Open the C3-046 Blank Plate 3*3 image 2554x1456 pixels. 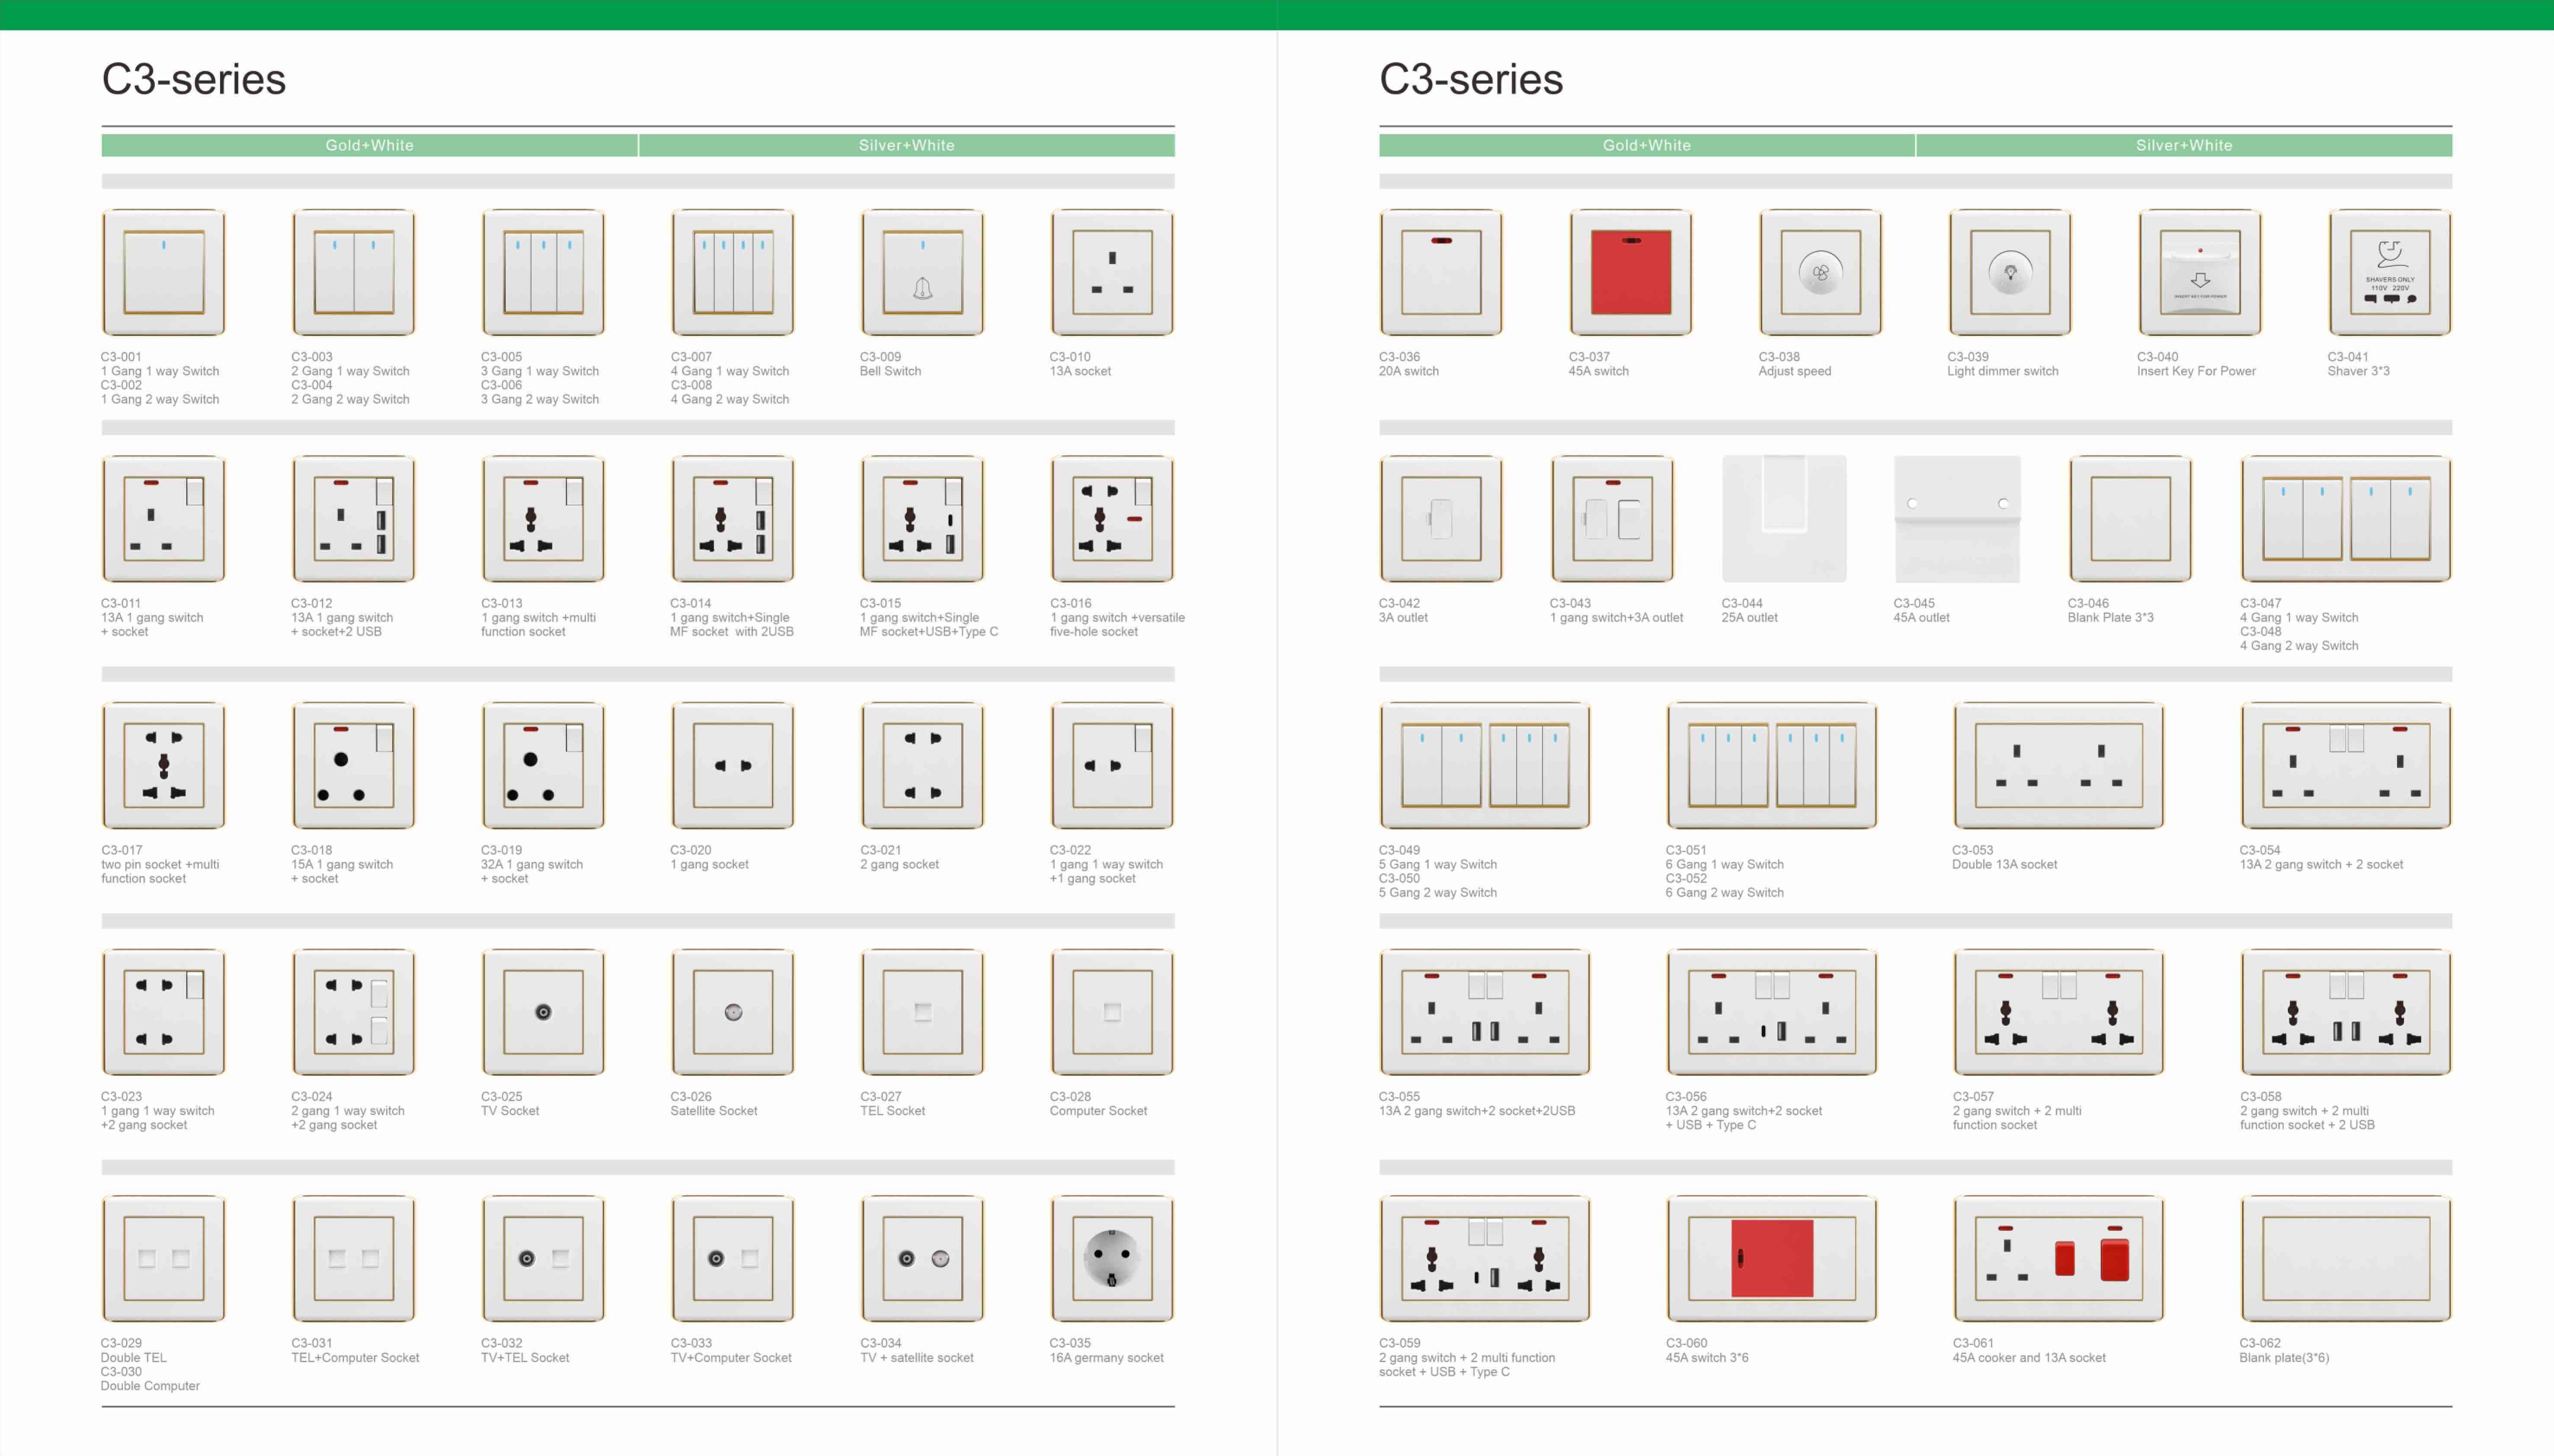coord(2130,519)
